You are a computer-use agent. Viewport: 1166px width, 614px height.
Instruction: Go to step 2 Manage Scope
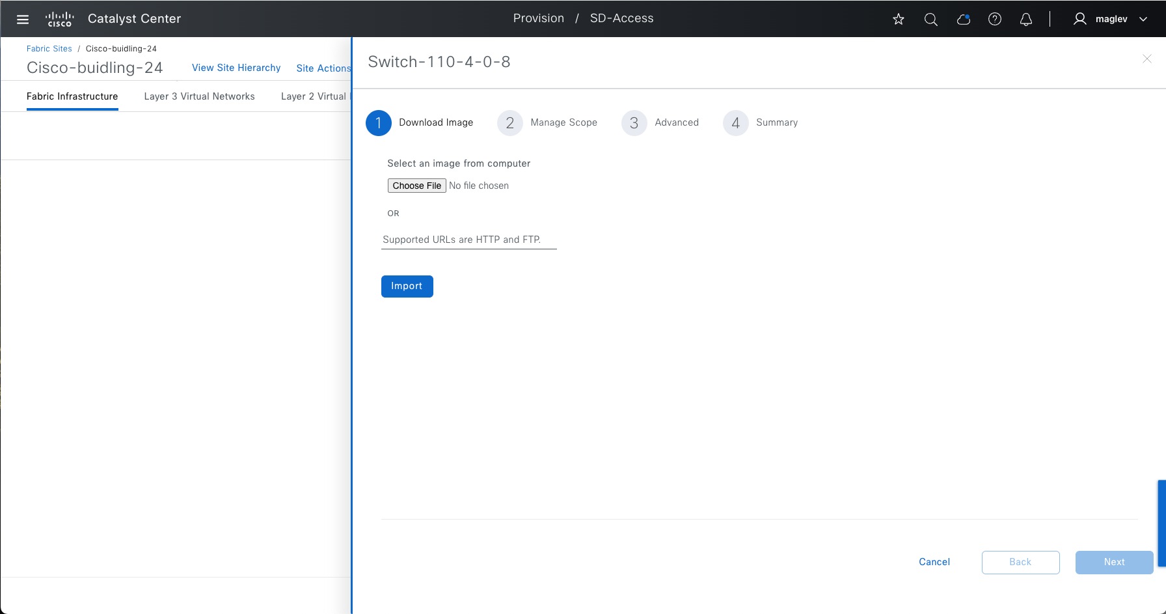547,122
